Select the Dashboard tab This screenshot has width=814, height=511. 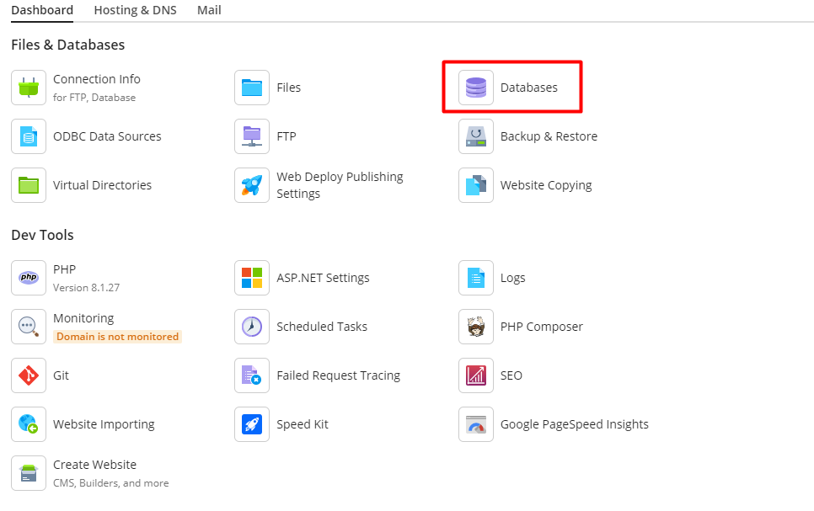click(42, 11)
